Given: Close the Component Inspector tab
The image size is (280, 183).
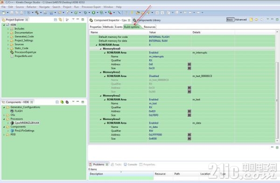Looking at the screenshot, I should pyautogui.click(x=129, y=20).
